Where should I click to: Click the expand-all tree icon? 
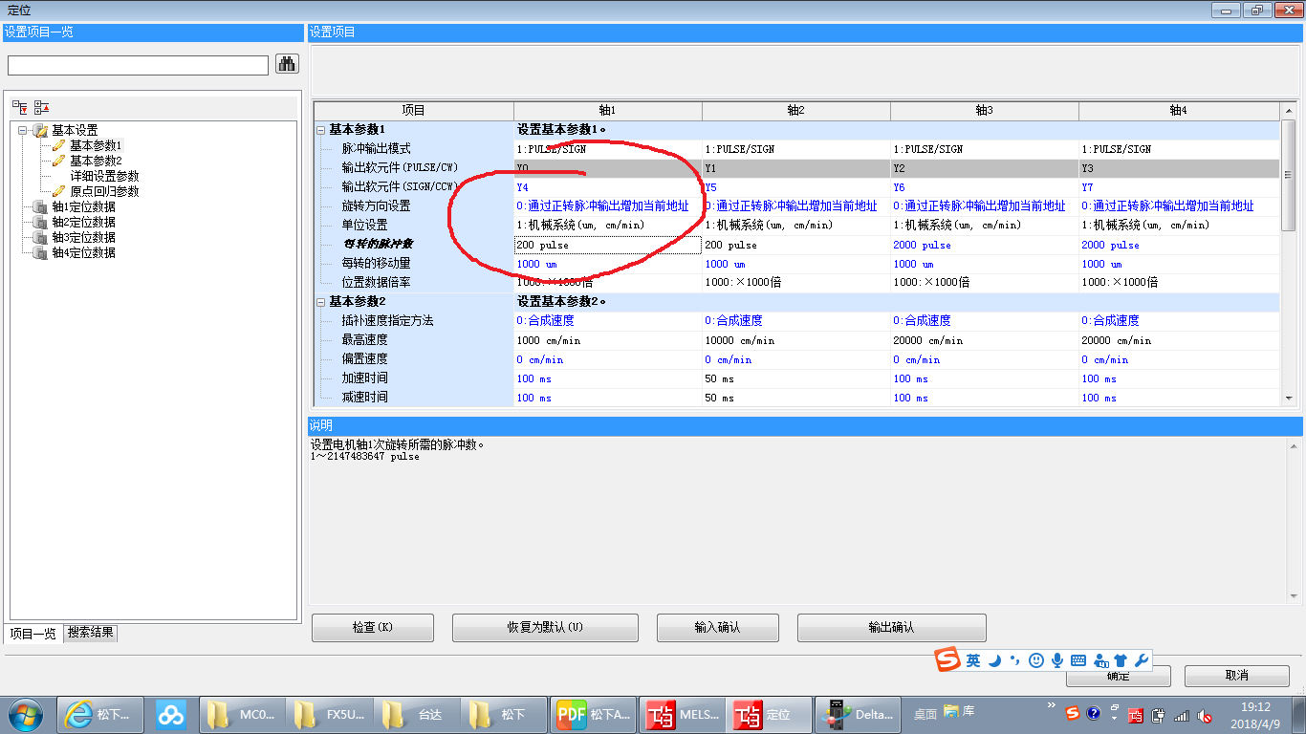[x=19, y=107]
